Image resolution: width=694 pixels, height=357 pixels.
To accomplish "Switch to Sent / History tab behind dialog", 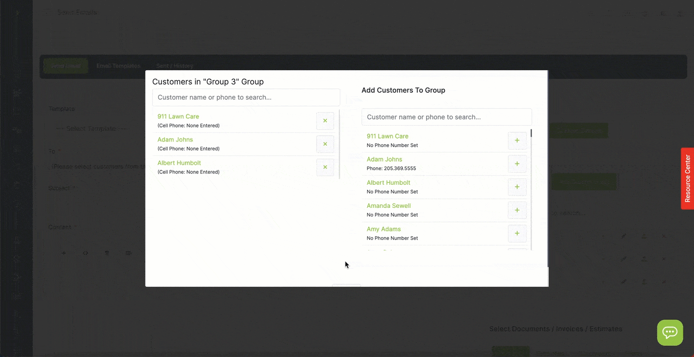I will [x=174, y=66].
